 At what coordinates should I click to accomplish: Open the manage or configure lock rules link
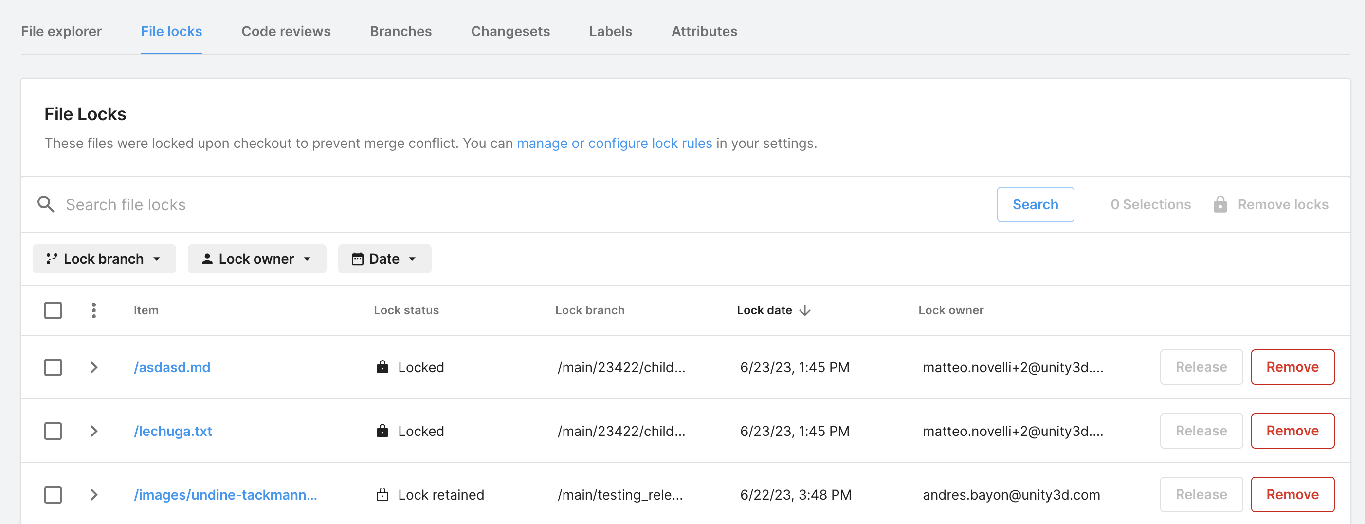click(614, 143)
